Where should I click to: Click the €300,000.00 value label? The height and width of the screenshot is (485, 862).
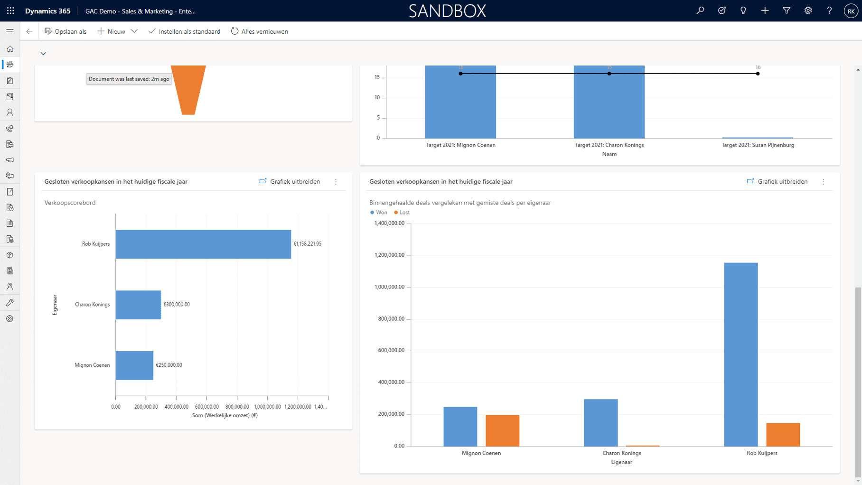[x=177, y=305]
